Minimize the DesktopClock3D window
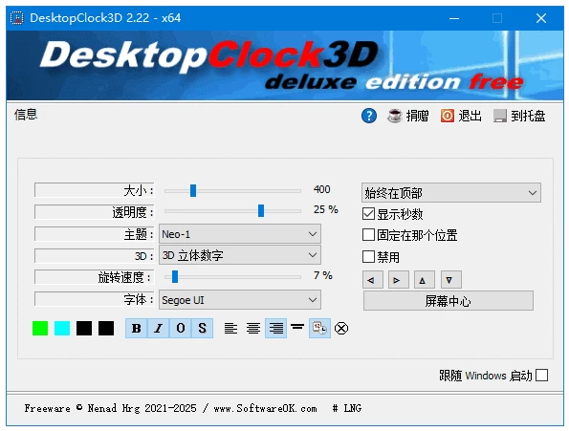The height and width of the screenshot is (431, 569). coord(454,18)
